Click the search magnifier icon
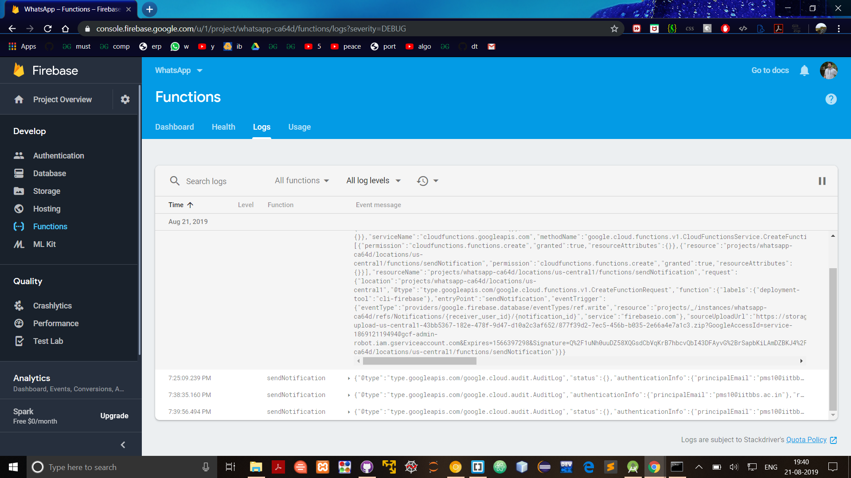This screenshot has width=851, height=478. point(175,181)
